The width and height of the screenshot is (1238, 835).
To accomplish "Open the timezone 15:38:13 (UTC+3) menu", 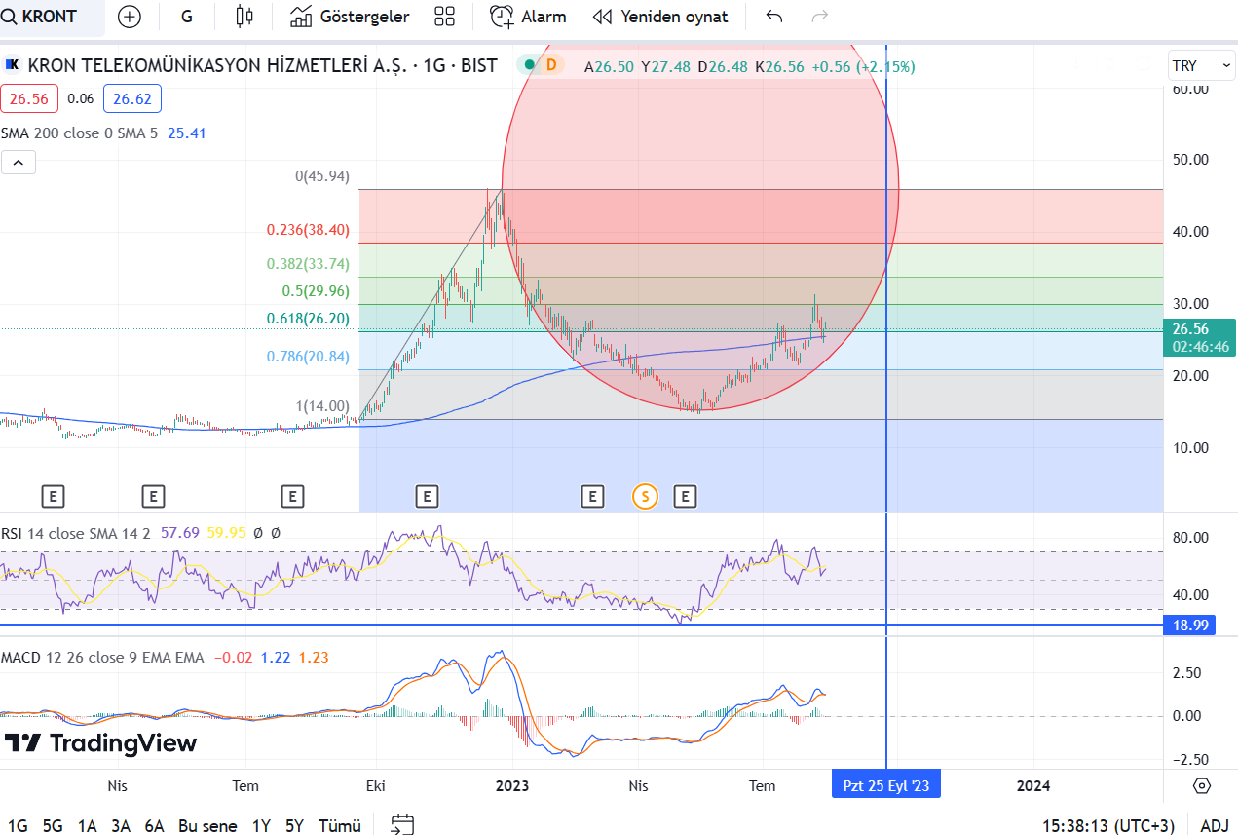I will click(x=1107, y=826).
